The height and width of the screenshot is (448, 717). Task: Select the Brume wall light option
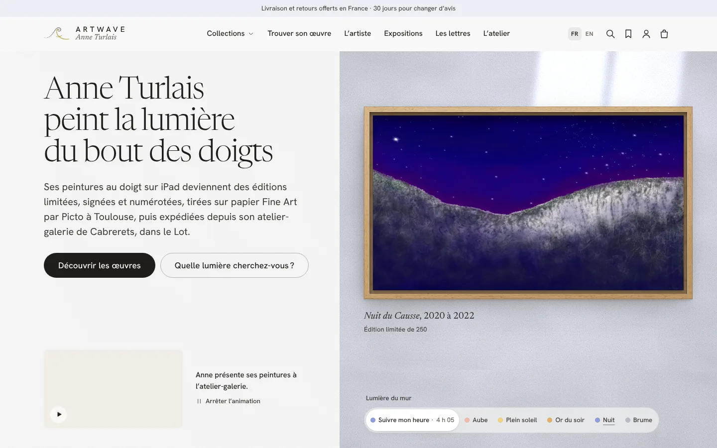pyautogui.click(x=639, y=420)
